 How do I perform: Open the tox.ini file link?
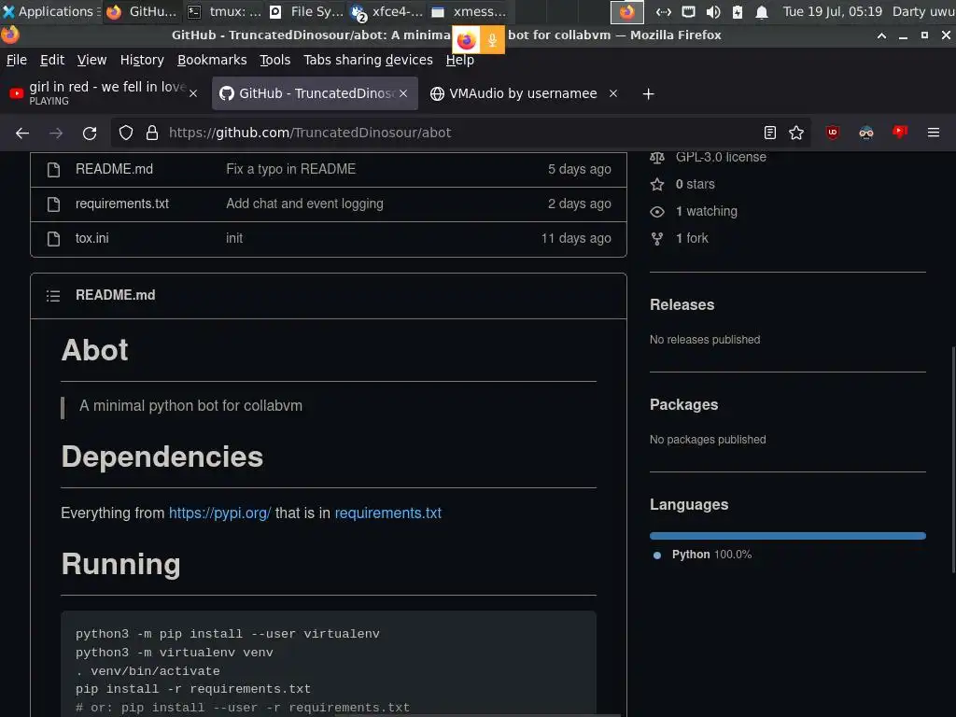coord(92,239)
